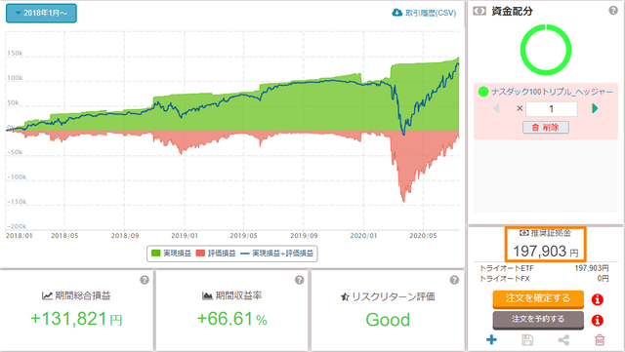This screenshot has width=625, height=352.
Task: Click the 推奨証拠金 197,903 円 value
Action: 546,252
